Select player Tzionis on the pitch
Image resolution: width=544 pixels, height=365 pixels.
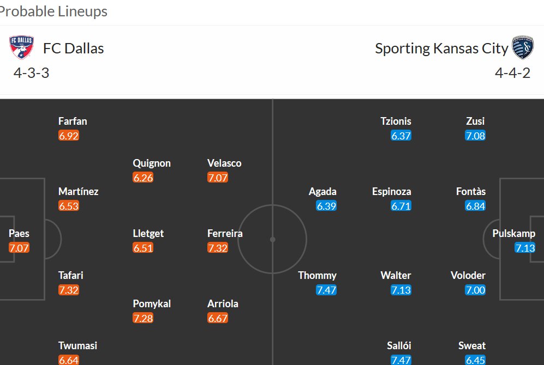pyautogui.click(x=396, y=121)
